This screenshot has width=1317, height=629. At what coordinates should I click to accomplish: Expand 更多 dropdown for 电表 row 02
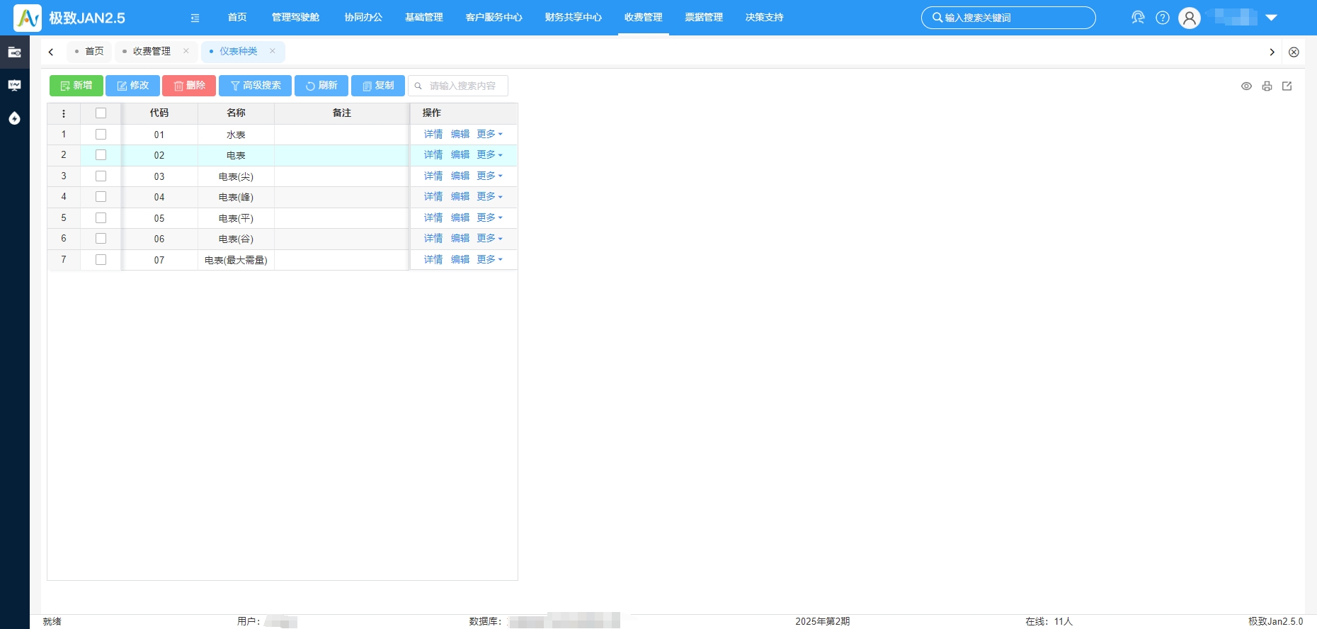point(489,154)
